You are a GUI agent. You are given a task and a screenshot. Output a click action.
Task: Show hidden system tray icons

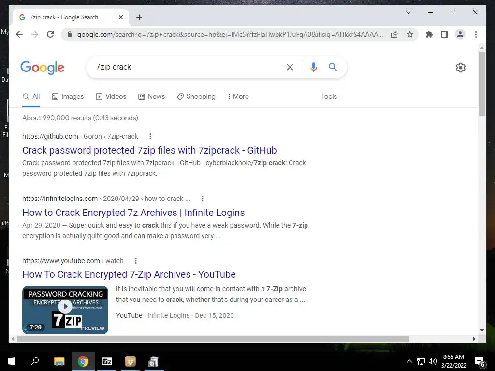pos(409,361)
